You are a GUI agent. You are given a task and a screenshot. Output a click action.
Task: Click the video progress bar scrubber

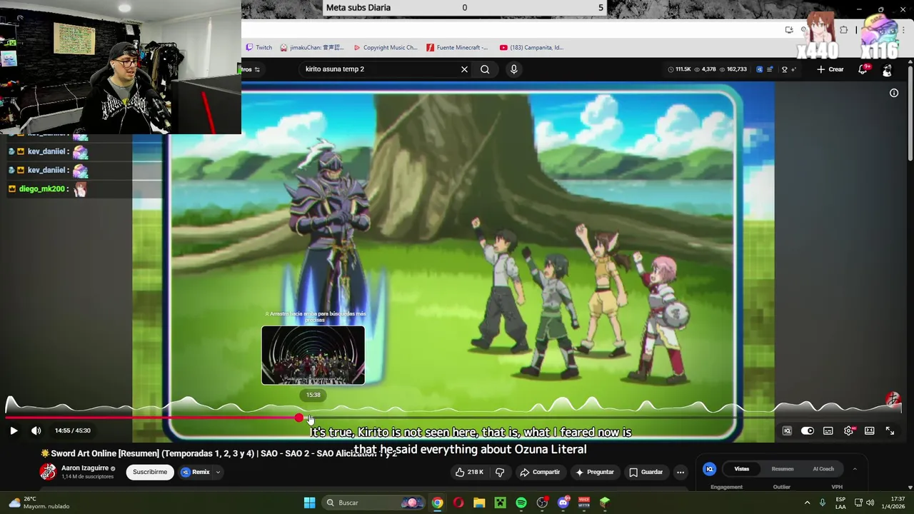pos(298,418)
